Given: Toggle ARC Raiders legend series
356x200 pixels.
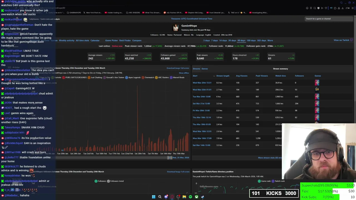Looking at the screenshot, I should pos(162,77).
